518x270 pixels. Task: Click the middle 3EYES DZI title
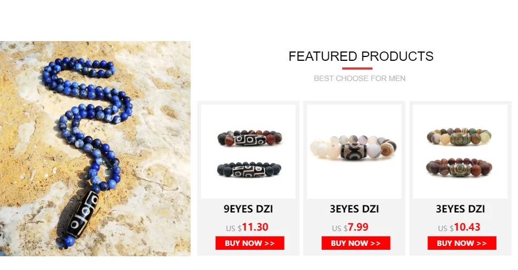click(354, 209)
